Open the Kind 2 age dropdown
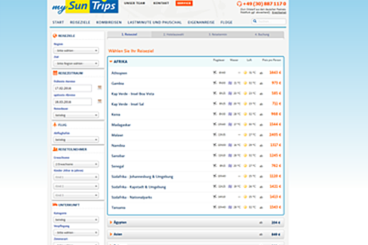 [x=76, y=186]
